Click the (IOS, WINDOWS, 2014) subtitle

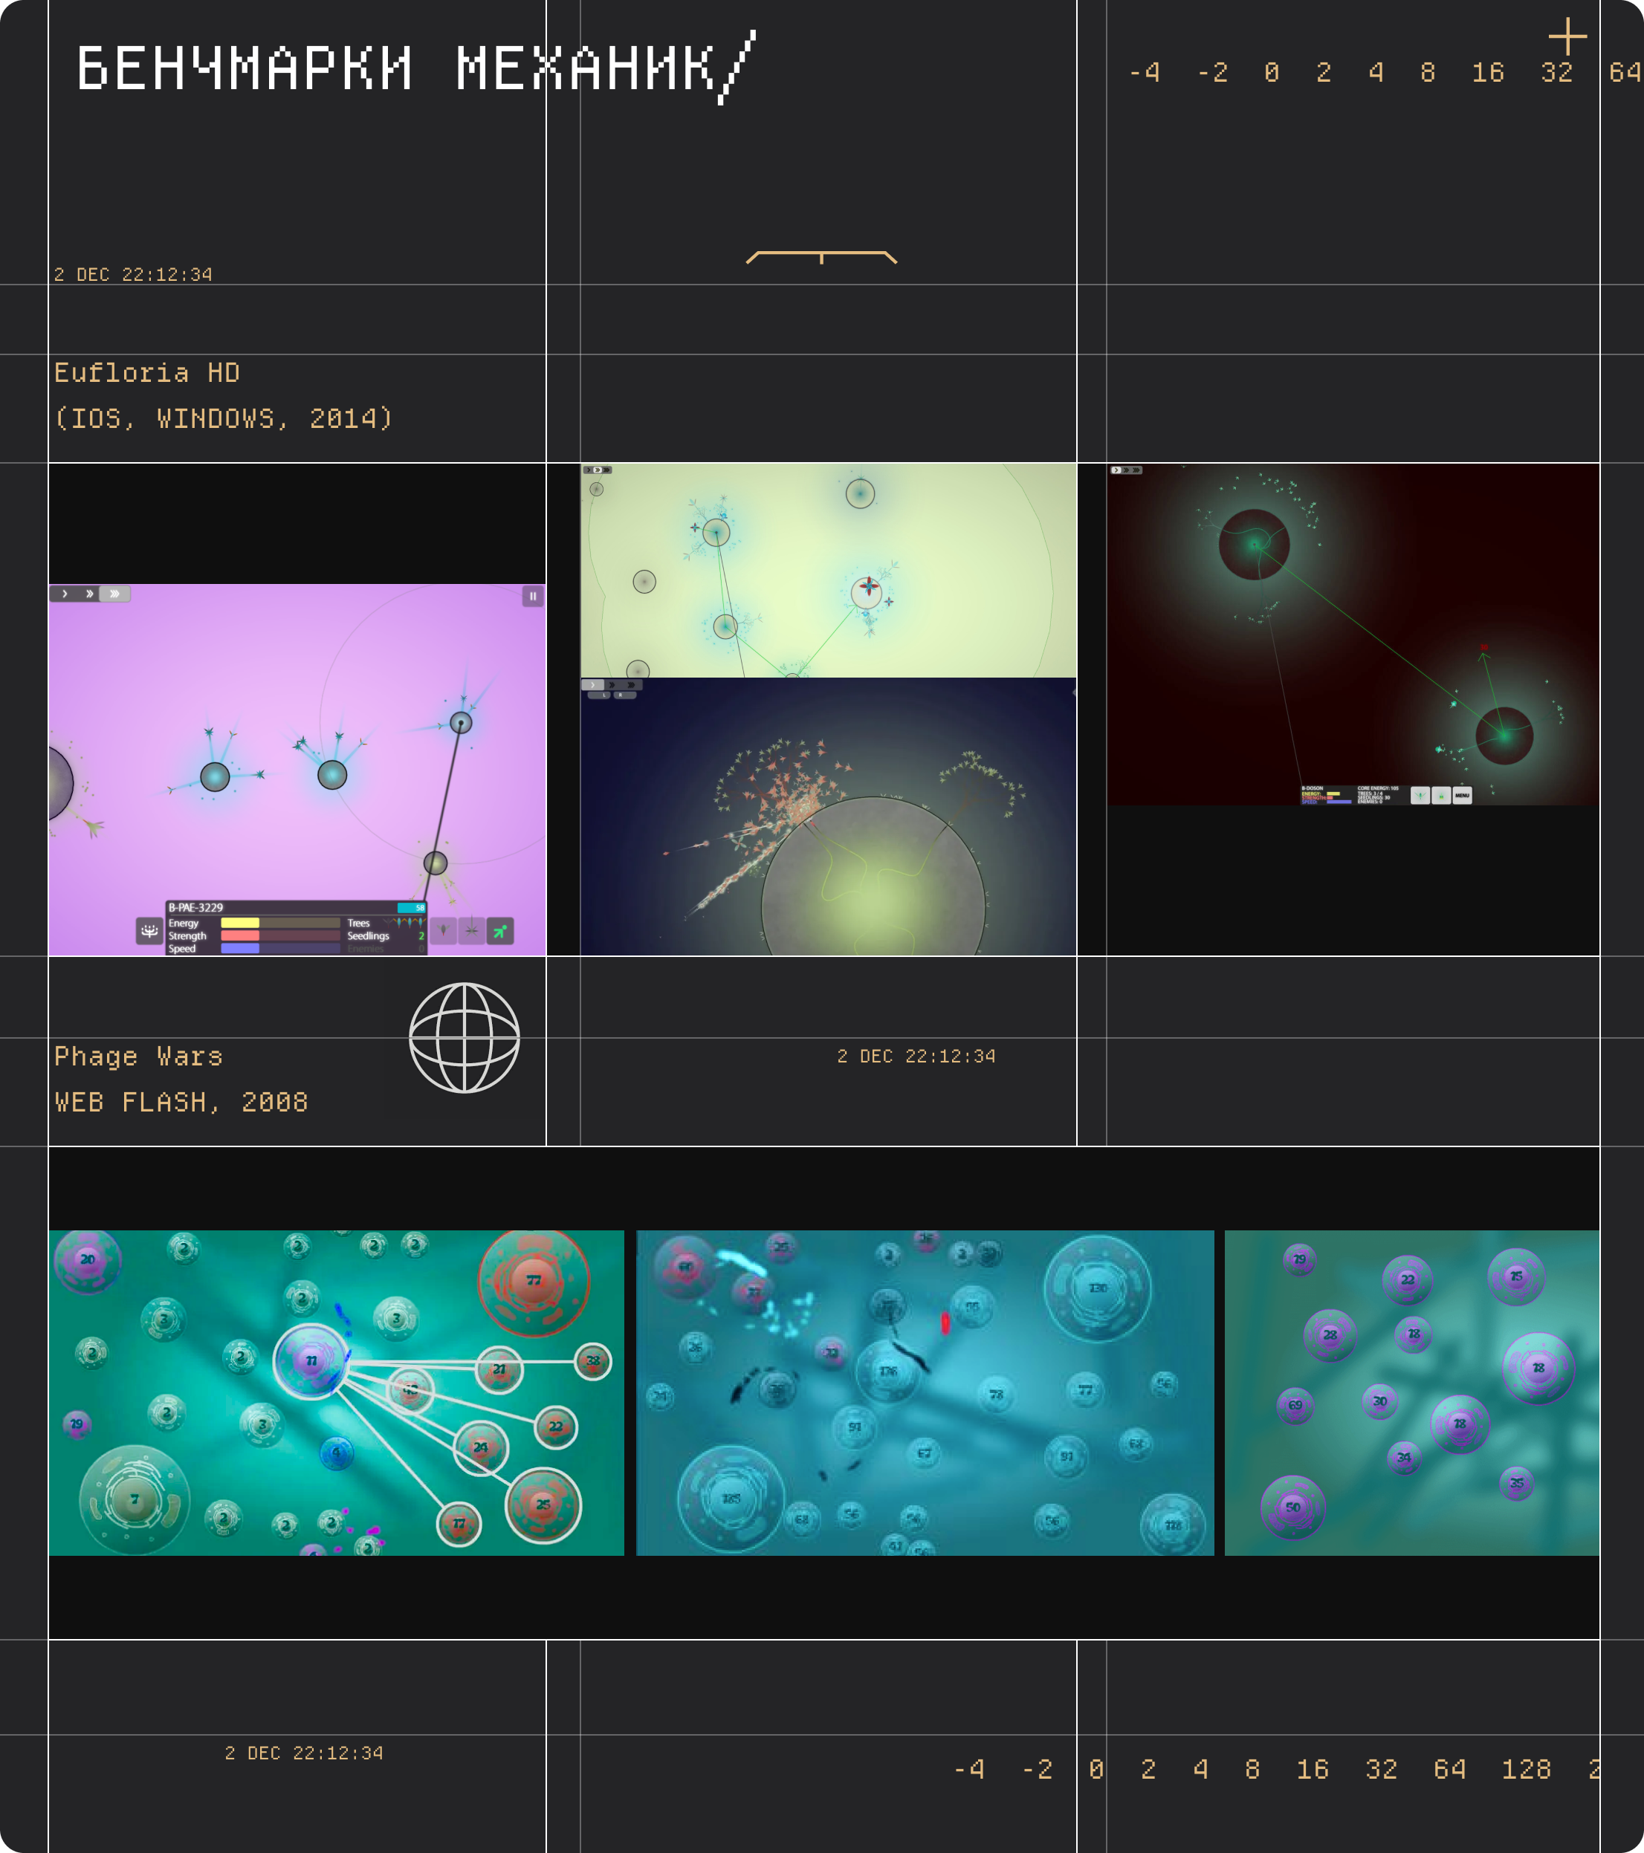223,418
